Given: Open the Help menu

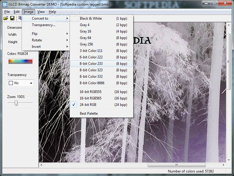Looking at the screenshot, I should (x=52, y=12).
